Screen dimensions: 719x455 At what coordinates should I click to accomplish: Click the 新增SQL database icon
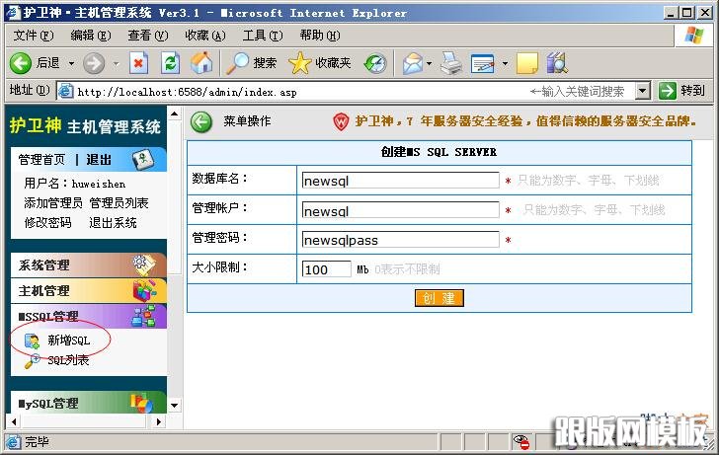(x=32, y=341)
